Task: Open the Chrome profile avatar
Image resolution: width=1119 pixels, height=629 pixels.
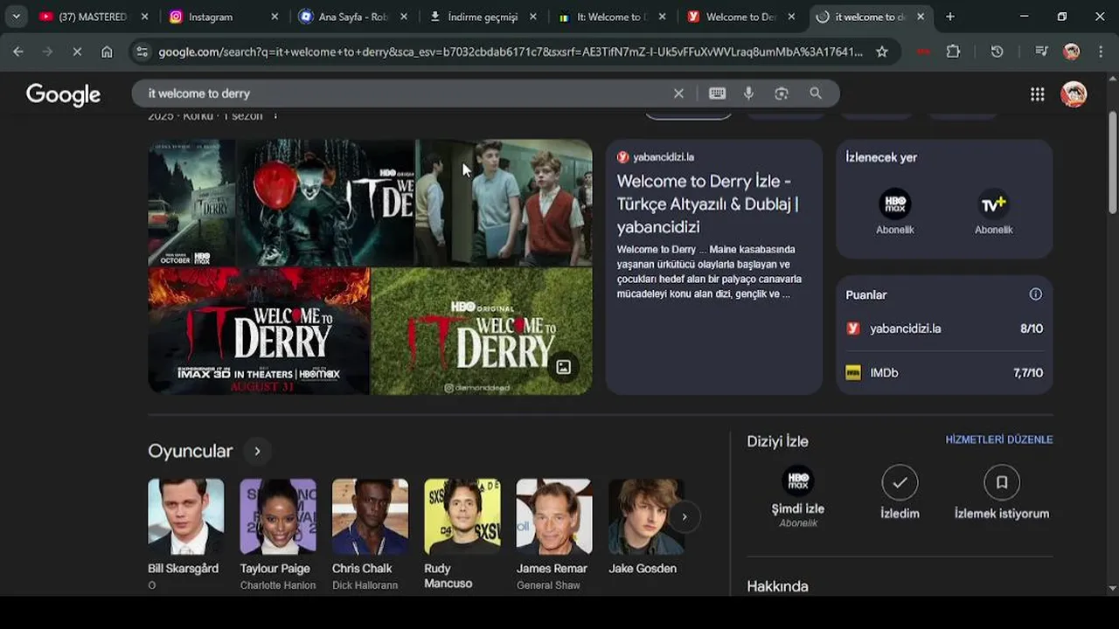Action: (1071, 52)
